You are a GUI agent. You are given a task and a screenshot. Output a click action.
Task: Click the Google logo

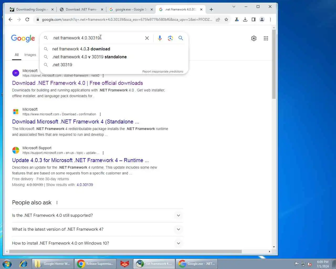(x=23, y=38)
